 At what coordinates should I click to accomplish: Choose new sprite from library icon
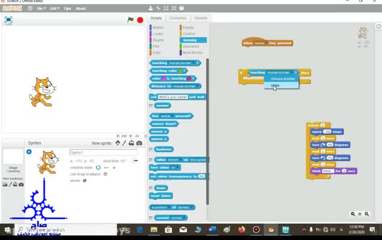coord(118,143)
